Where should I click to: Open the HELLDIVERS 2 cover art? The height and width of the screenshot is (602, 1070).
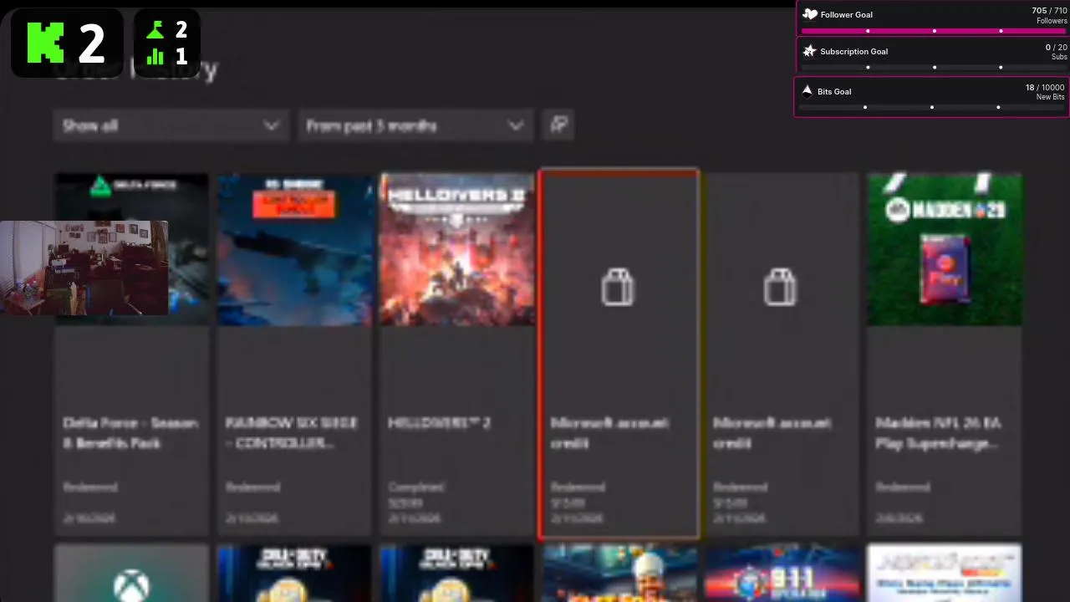tap(457, 249)
